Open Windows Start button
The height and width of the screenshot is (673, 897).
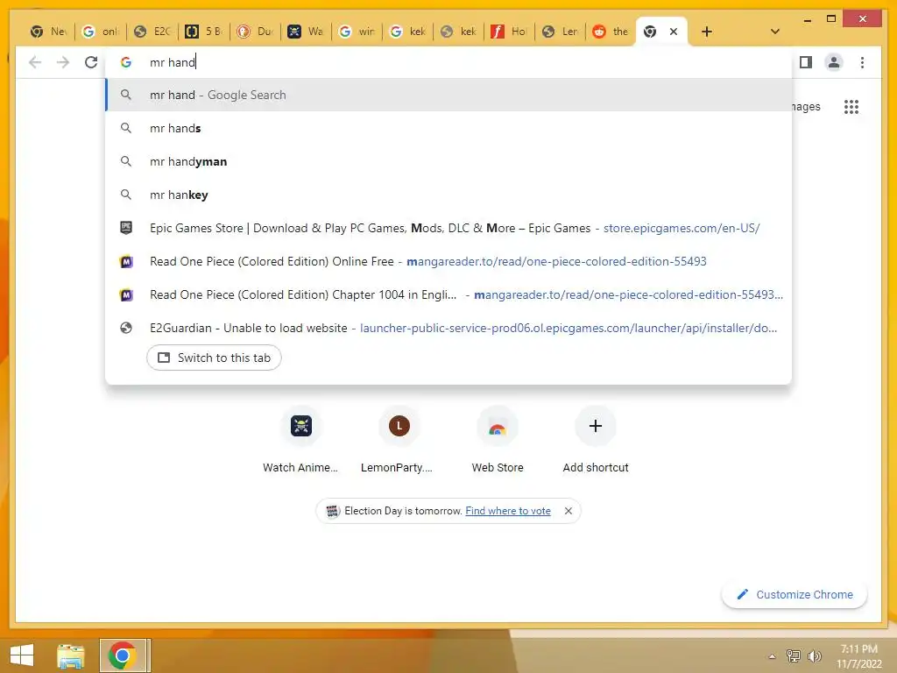[21, 655]
